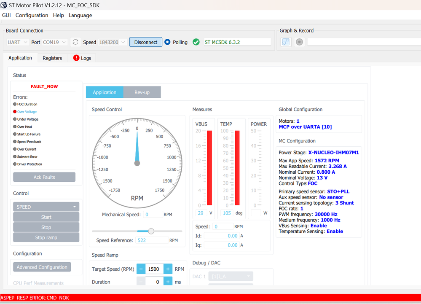Open the DAC 1 channel dropdown

click(231, 276)
